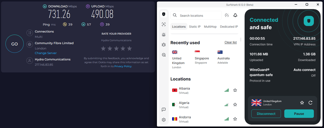Viewport: 324px width, 128px height.
Task: Click the user icon beside Hydra Communications
Action: (30, 61)
